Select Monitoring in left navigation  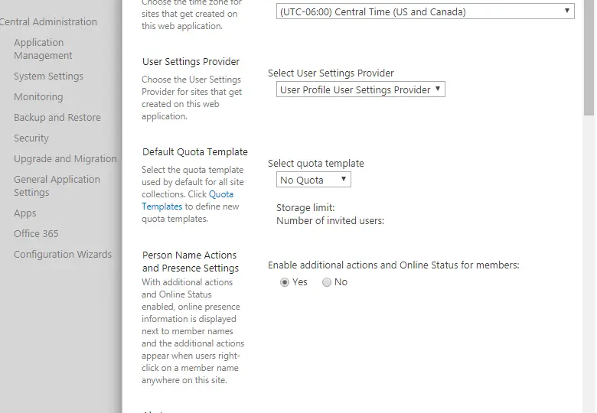click(38, 97)
